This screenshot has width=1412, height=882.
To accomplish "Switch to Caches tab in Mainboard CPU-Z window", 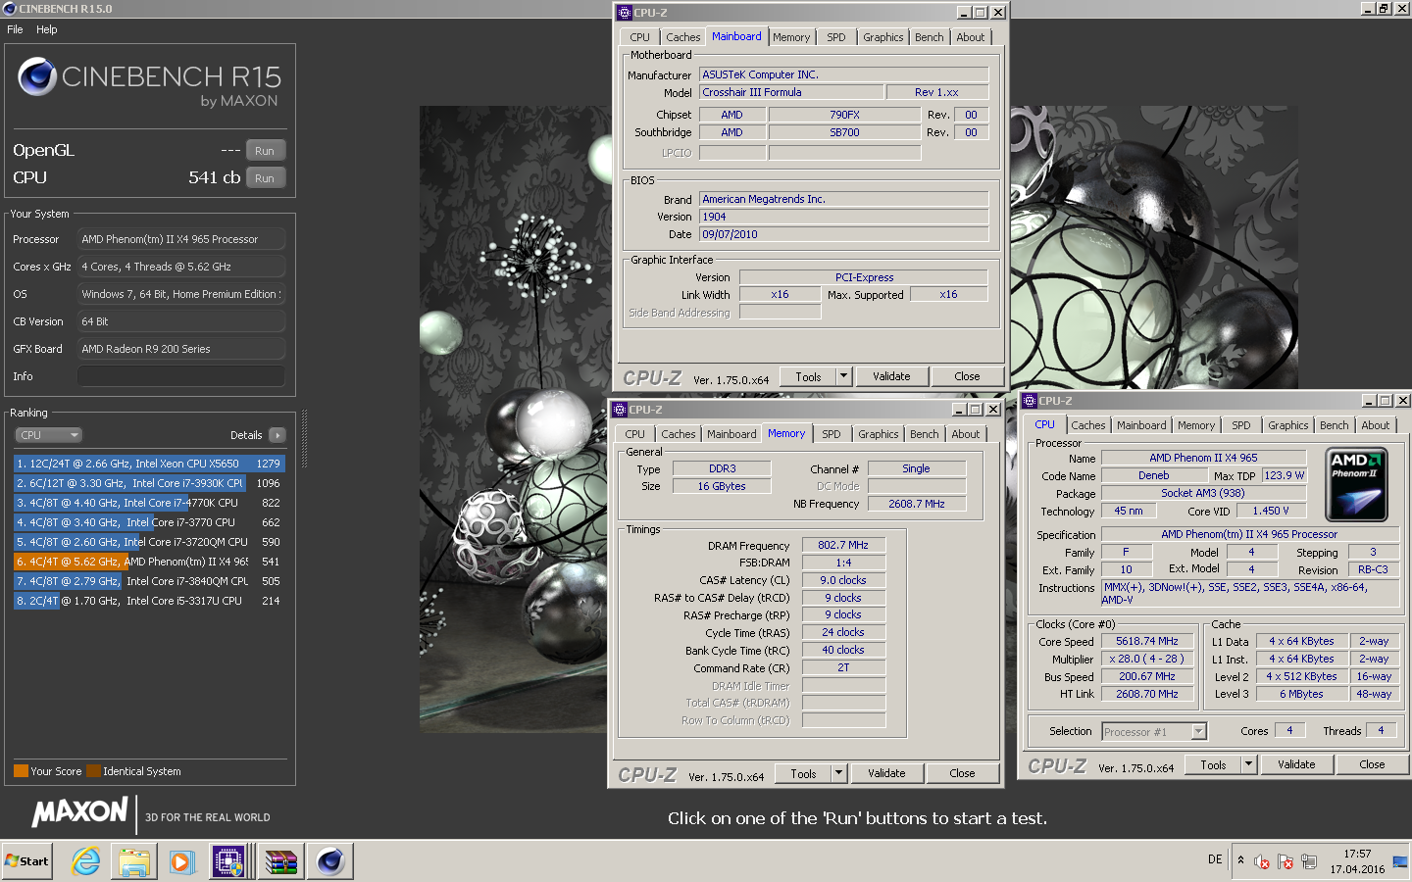I will tap(683, 37).
